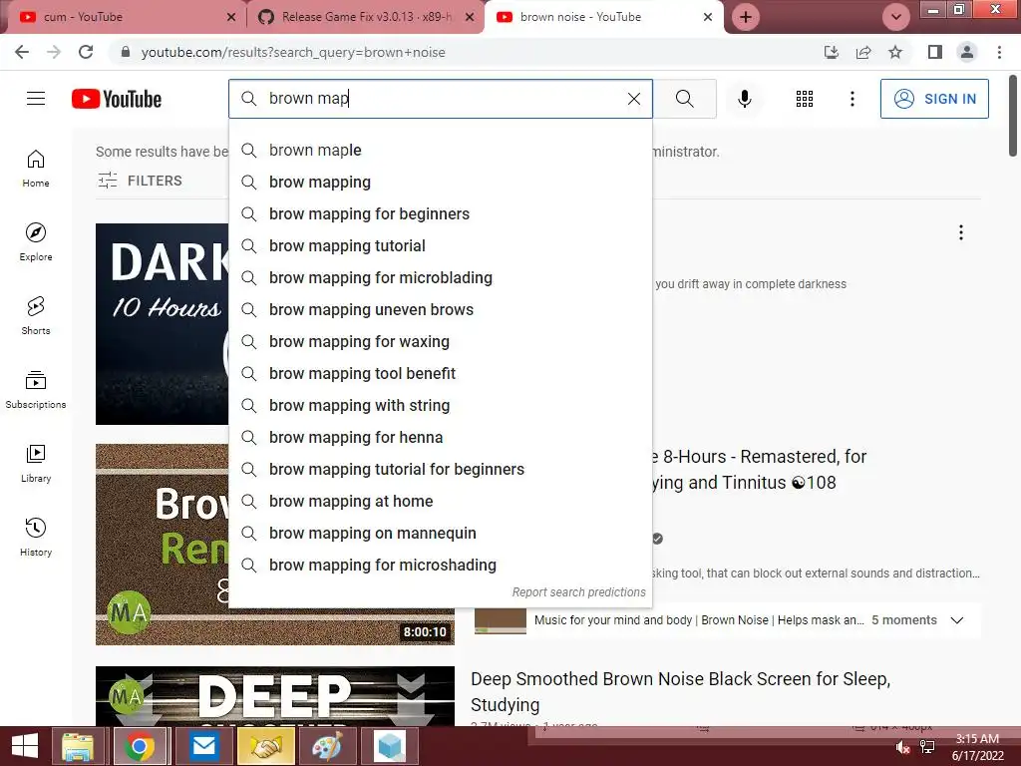Image resolution: width=1021 pixels, height=766 pixels.
Task: Pick 'brow mapping for waxing' suggestion
Action: [x=441, y=341]
